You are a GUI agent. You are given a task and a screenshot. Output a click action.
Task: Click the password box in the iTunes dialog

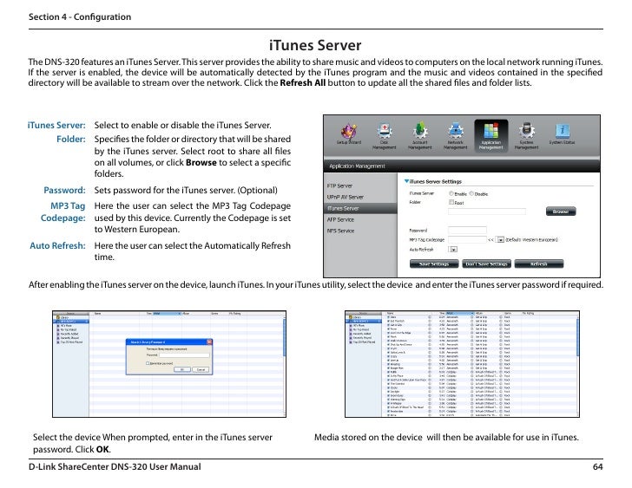click(184, 355)
